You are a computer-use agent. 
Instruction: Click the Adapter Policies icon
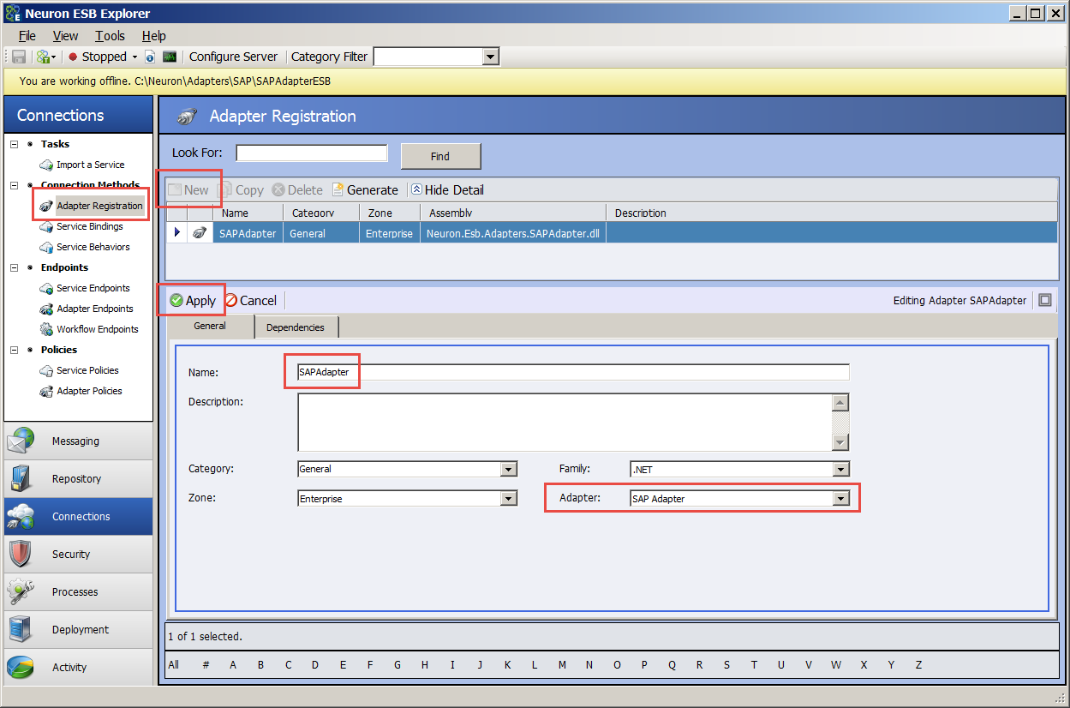coord(46,391)
